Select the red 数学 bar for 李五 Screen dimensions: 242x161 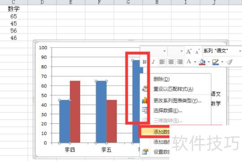(112, 121)
